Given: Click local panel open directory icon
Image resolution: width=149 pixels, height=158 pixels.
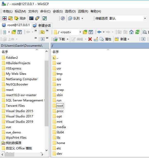Looking at the screenshot, I should (14, 32).
